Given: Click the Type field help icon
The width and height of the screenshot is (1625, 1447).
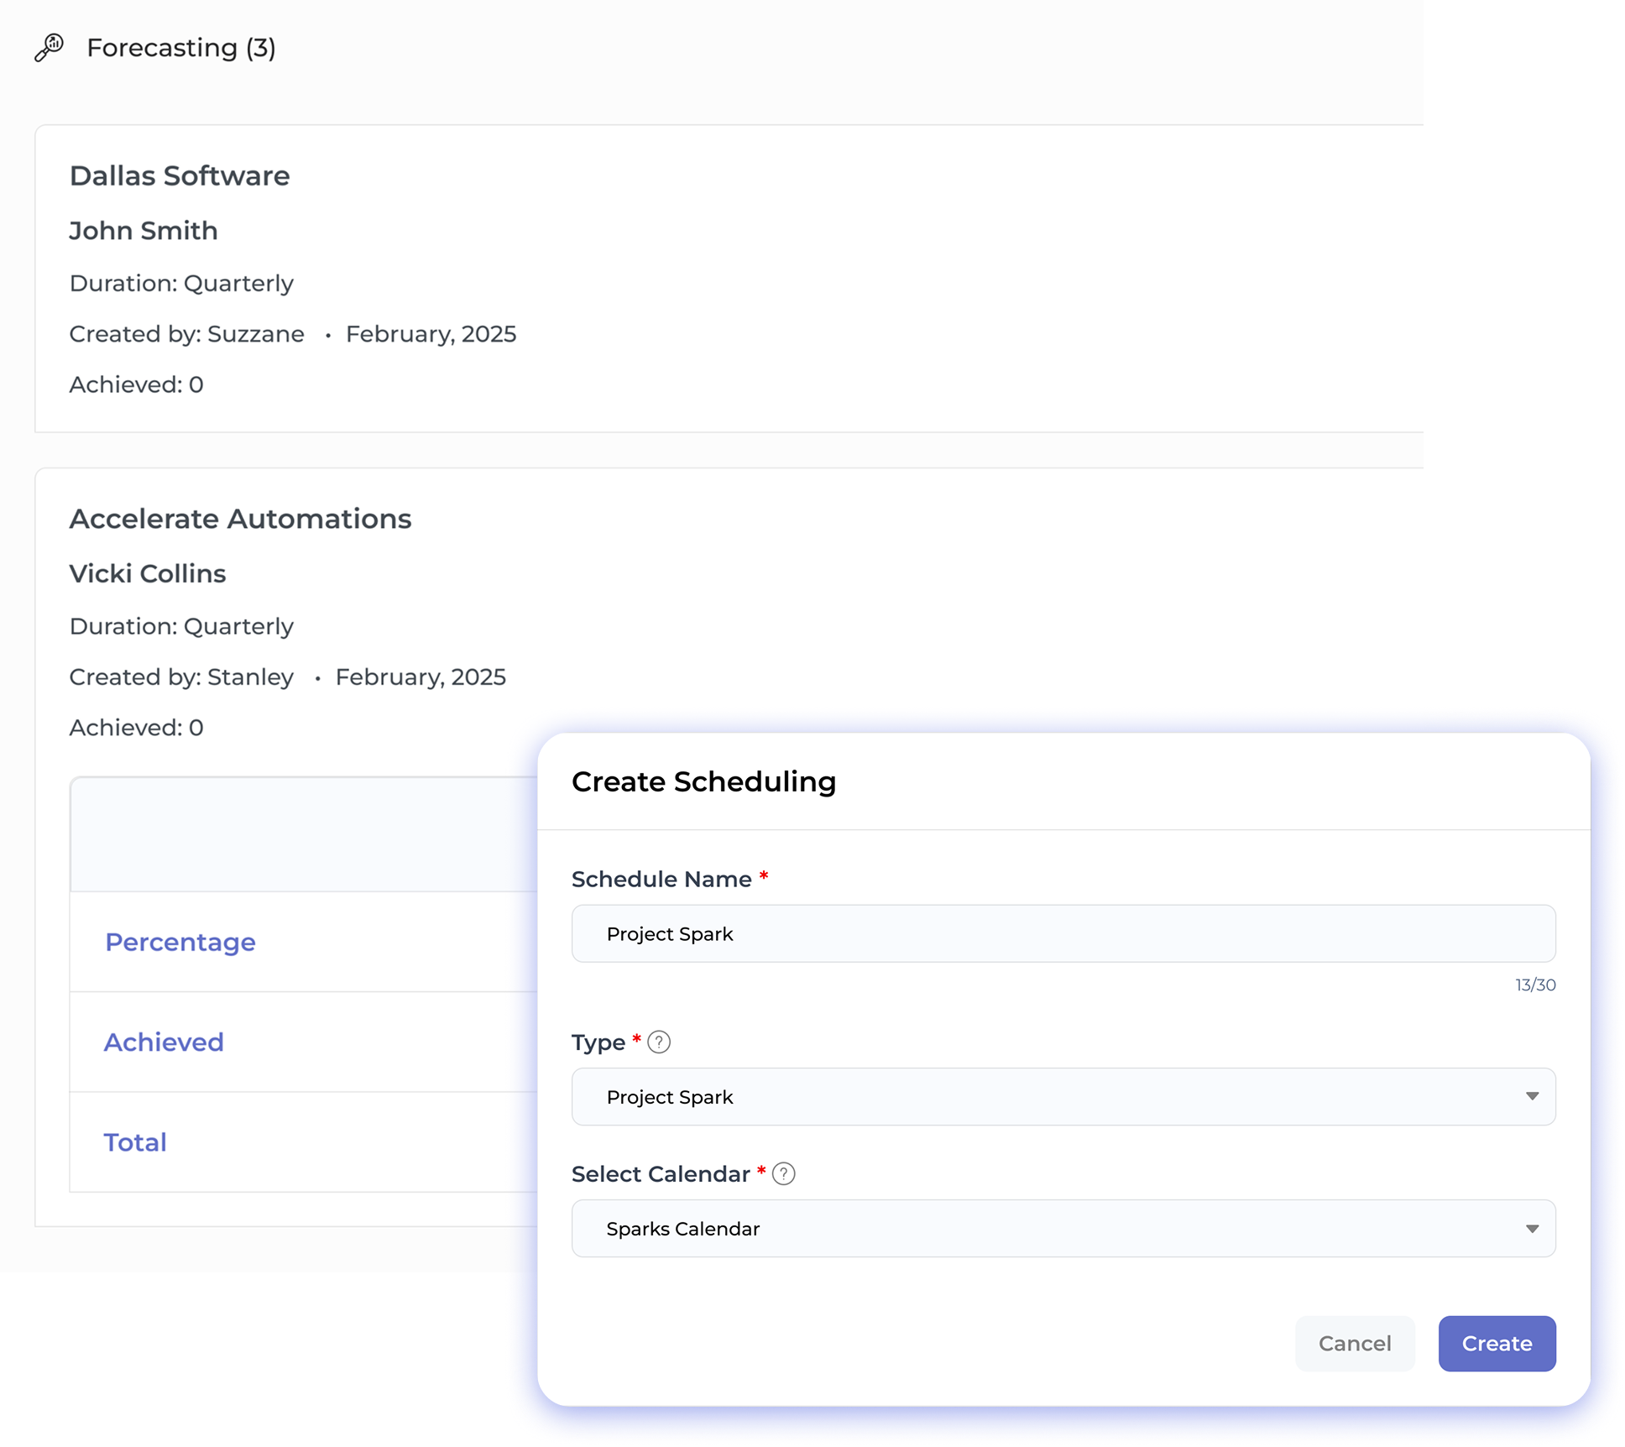Looking at the screenshot, I should coord(659,1042).
